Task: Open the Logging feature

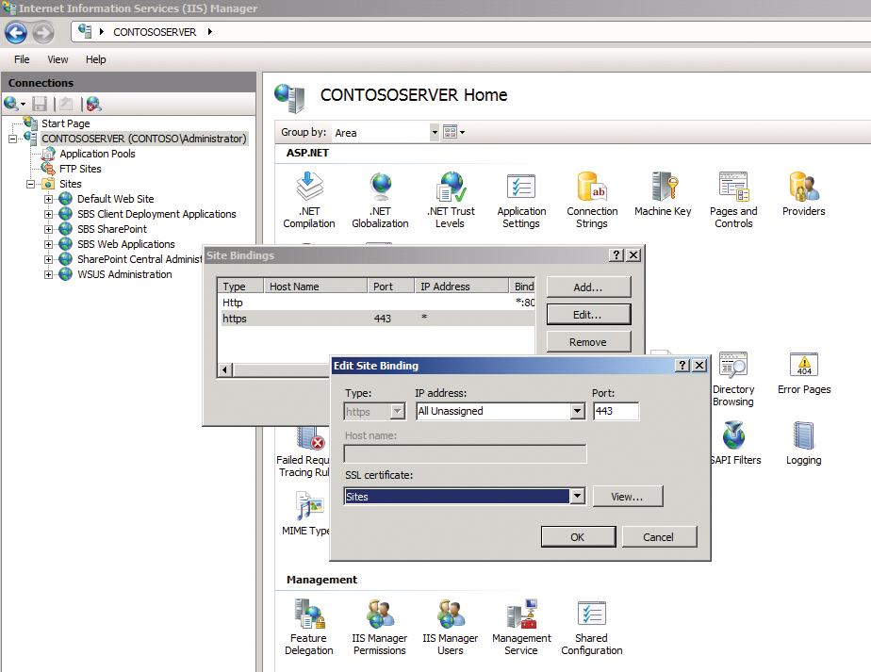Action: point(803,440)
